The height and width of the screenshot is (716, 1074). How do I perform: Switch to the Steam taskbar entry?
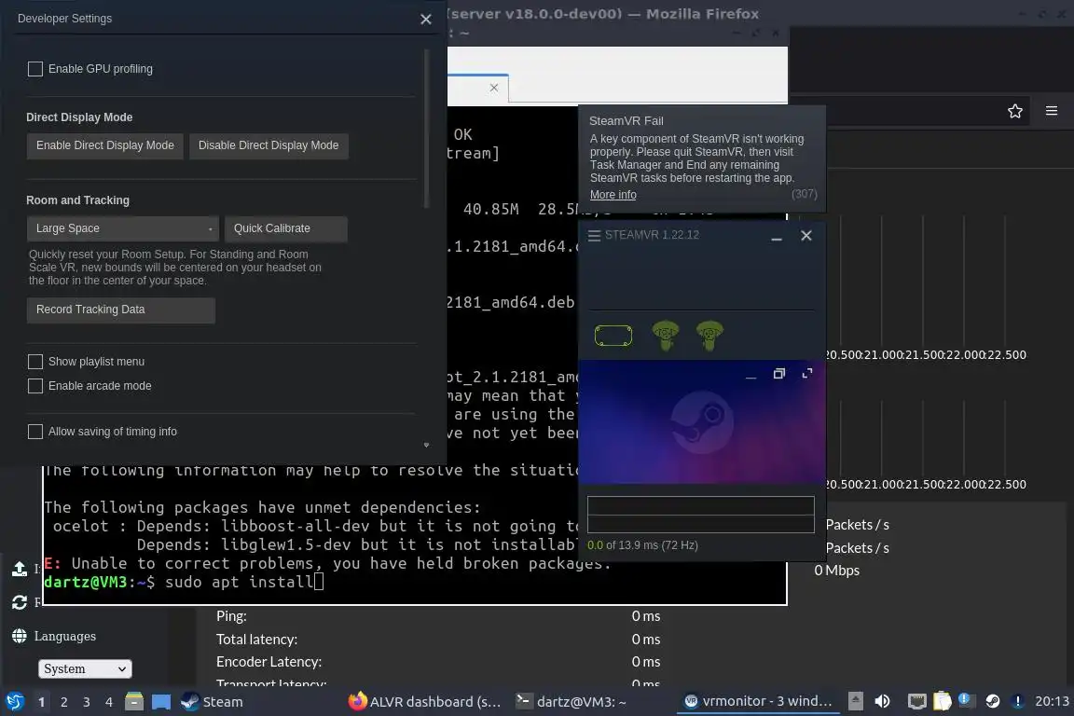pos(212,702)
